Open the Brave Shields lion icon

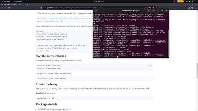point(149,8)
